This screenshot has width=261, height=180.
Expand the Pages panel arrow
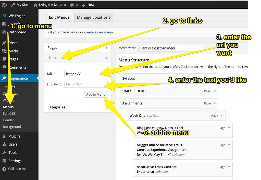click(107, 48)
